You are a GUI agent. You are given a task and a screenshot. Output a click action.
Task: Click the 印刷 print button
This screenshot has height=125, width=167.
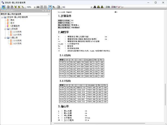[x=108, y=7]
